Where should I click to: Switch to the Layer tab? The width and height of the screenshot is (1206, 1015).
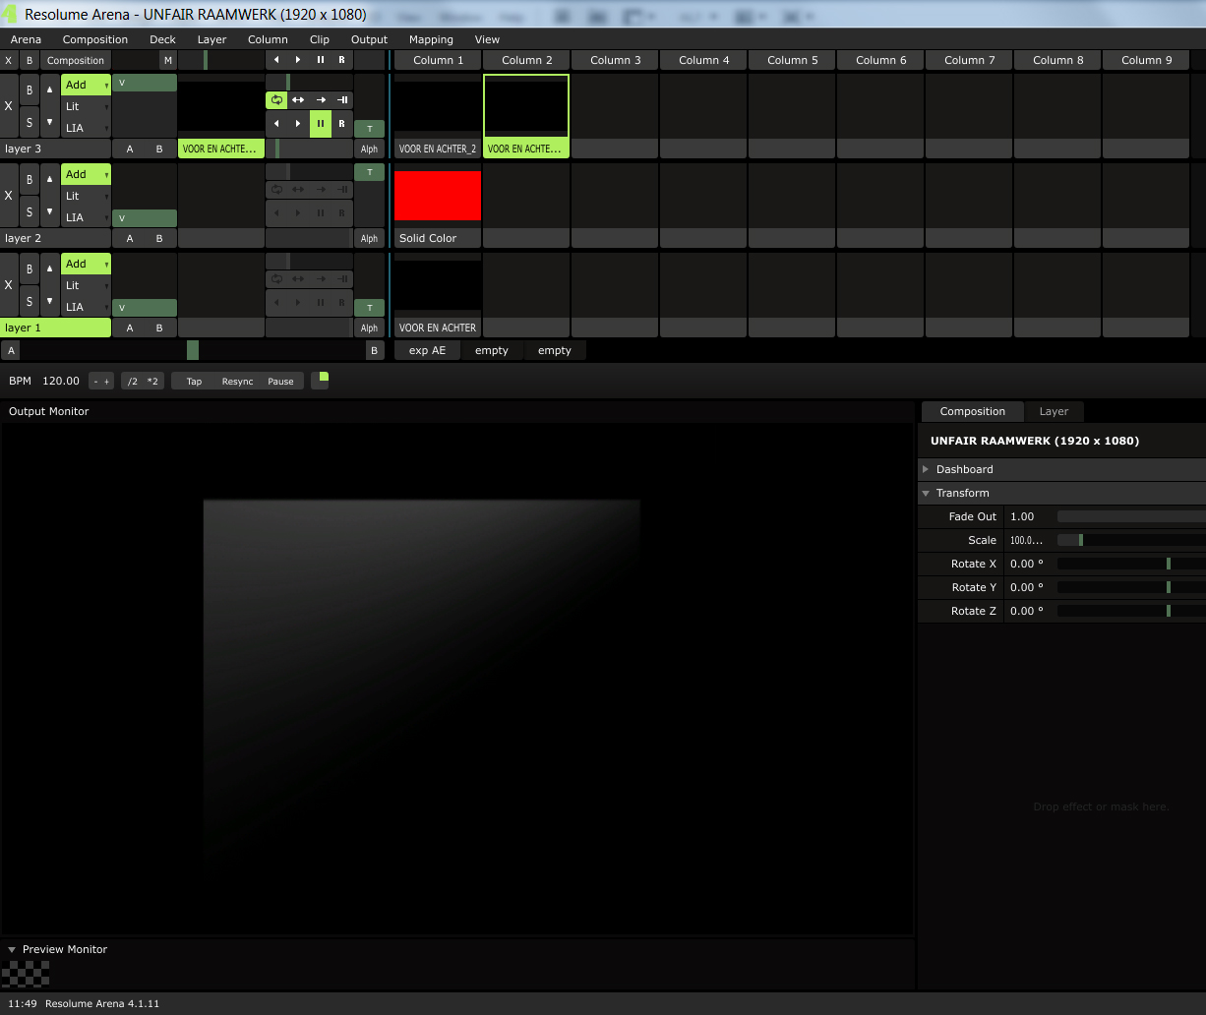pyautogui.click(x=1054, y=411)
